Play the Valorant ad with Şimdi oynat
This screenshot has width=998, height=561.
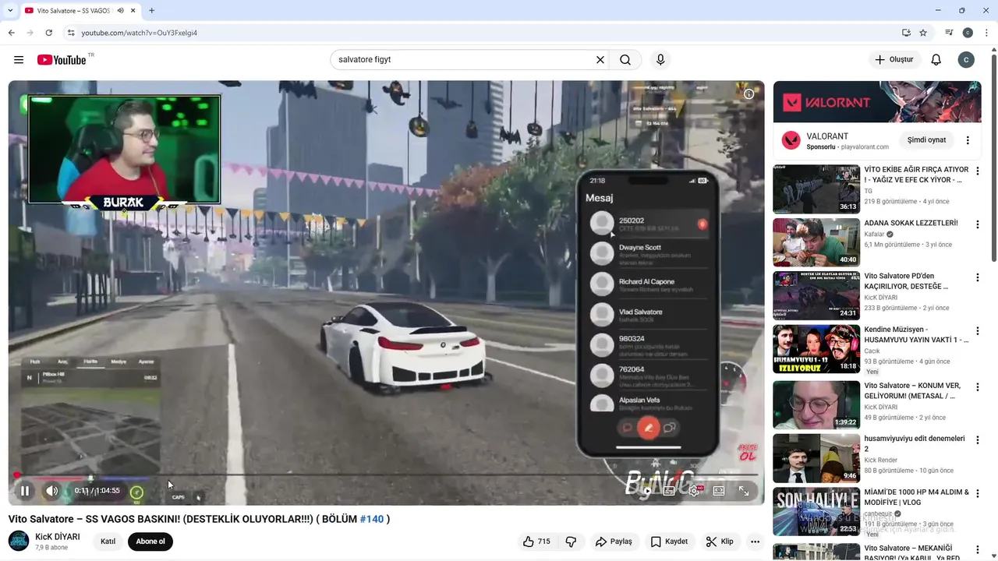coord(926,140)
